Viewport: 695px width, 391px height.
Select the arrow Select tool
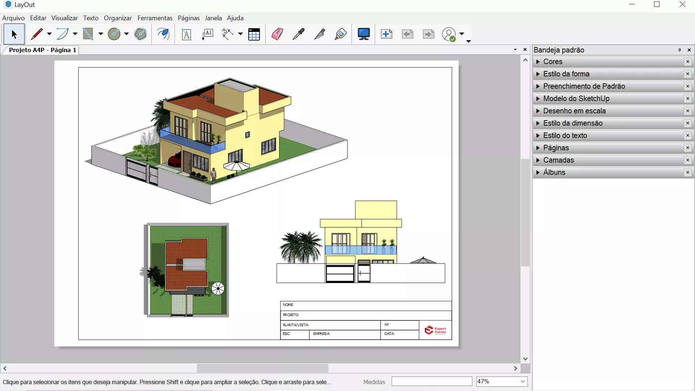click(x=14, y=34)
